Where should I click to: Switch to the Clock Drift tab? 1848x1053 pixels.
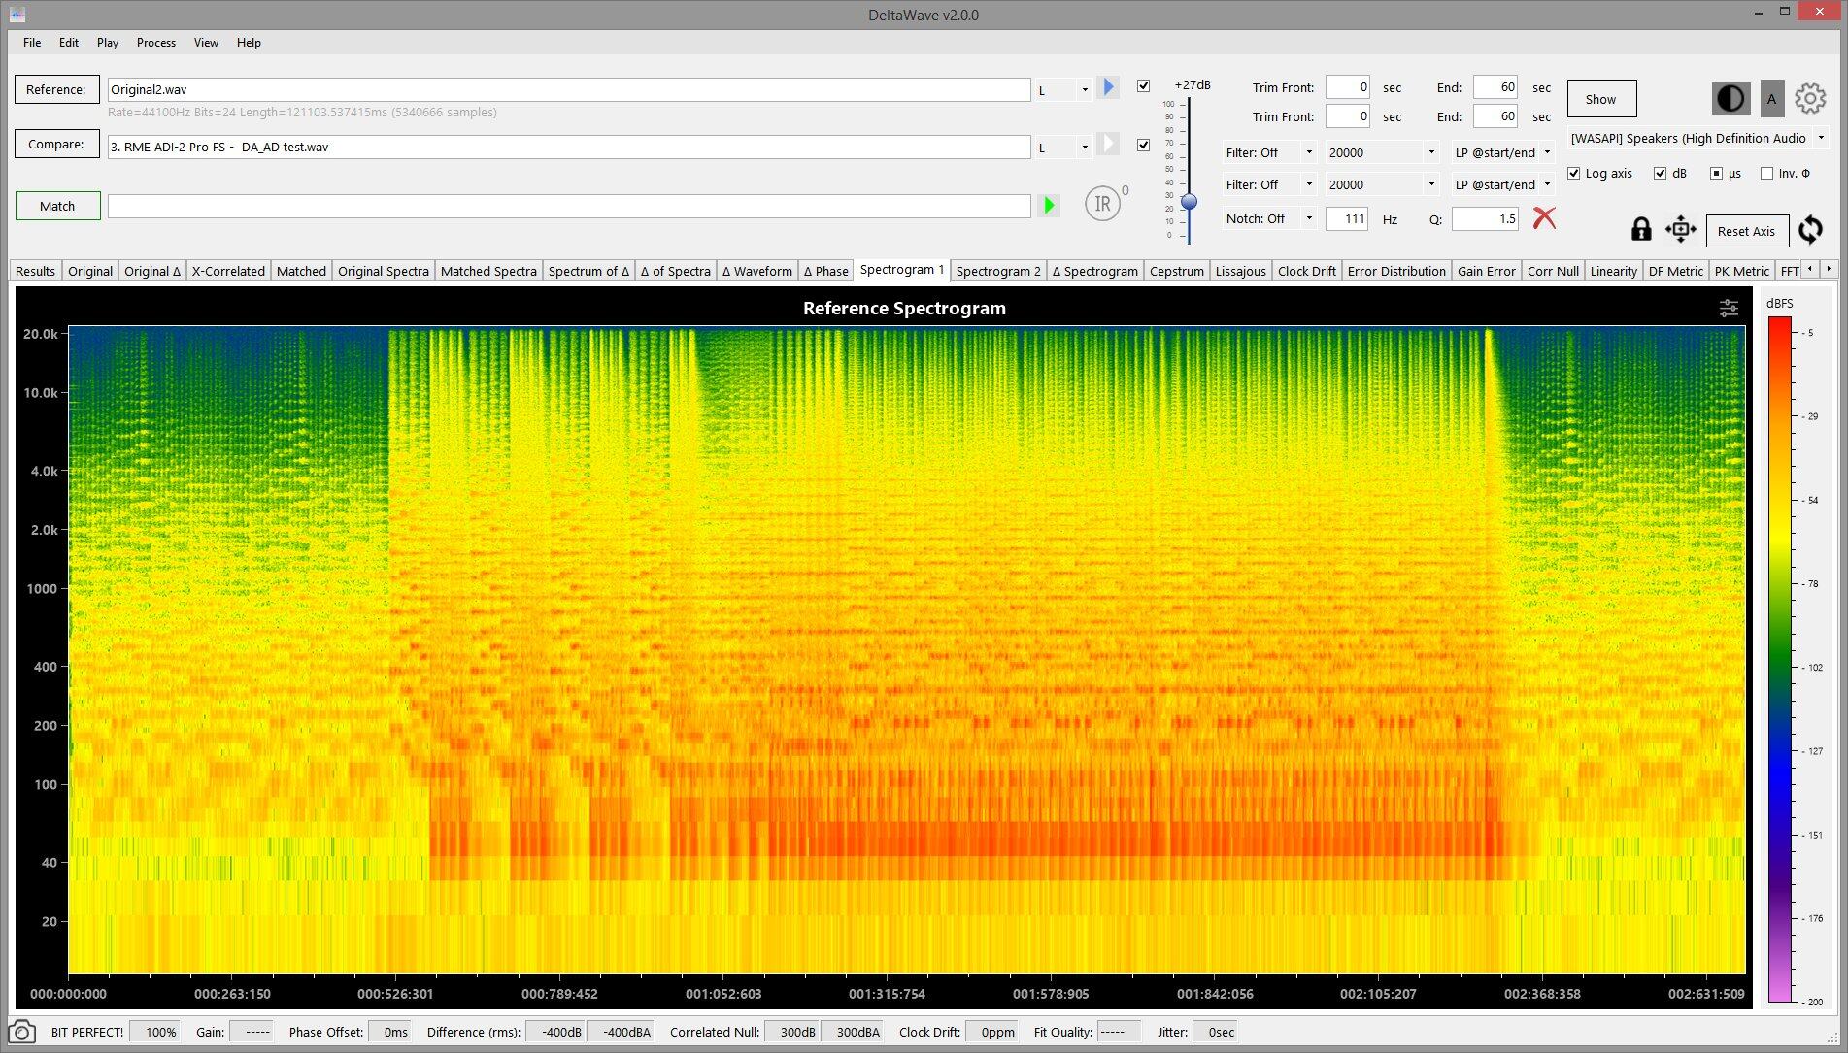pos(1306,271)
